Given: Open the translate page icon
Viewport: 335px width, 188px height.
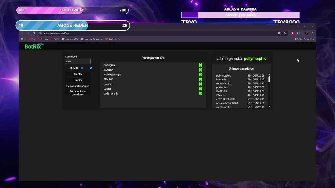Looking at the screenshot, I should [280, 33].
